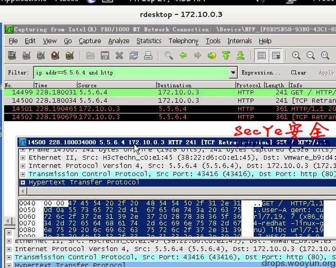Toggle auto scroll in live capture
This screenshot has height=268, width=336.
[276, 55]
